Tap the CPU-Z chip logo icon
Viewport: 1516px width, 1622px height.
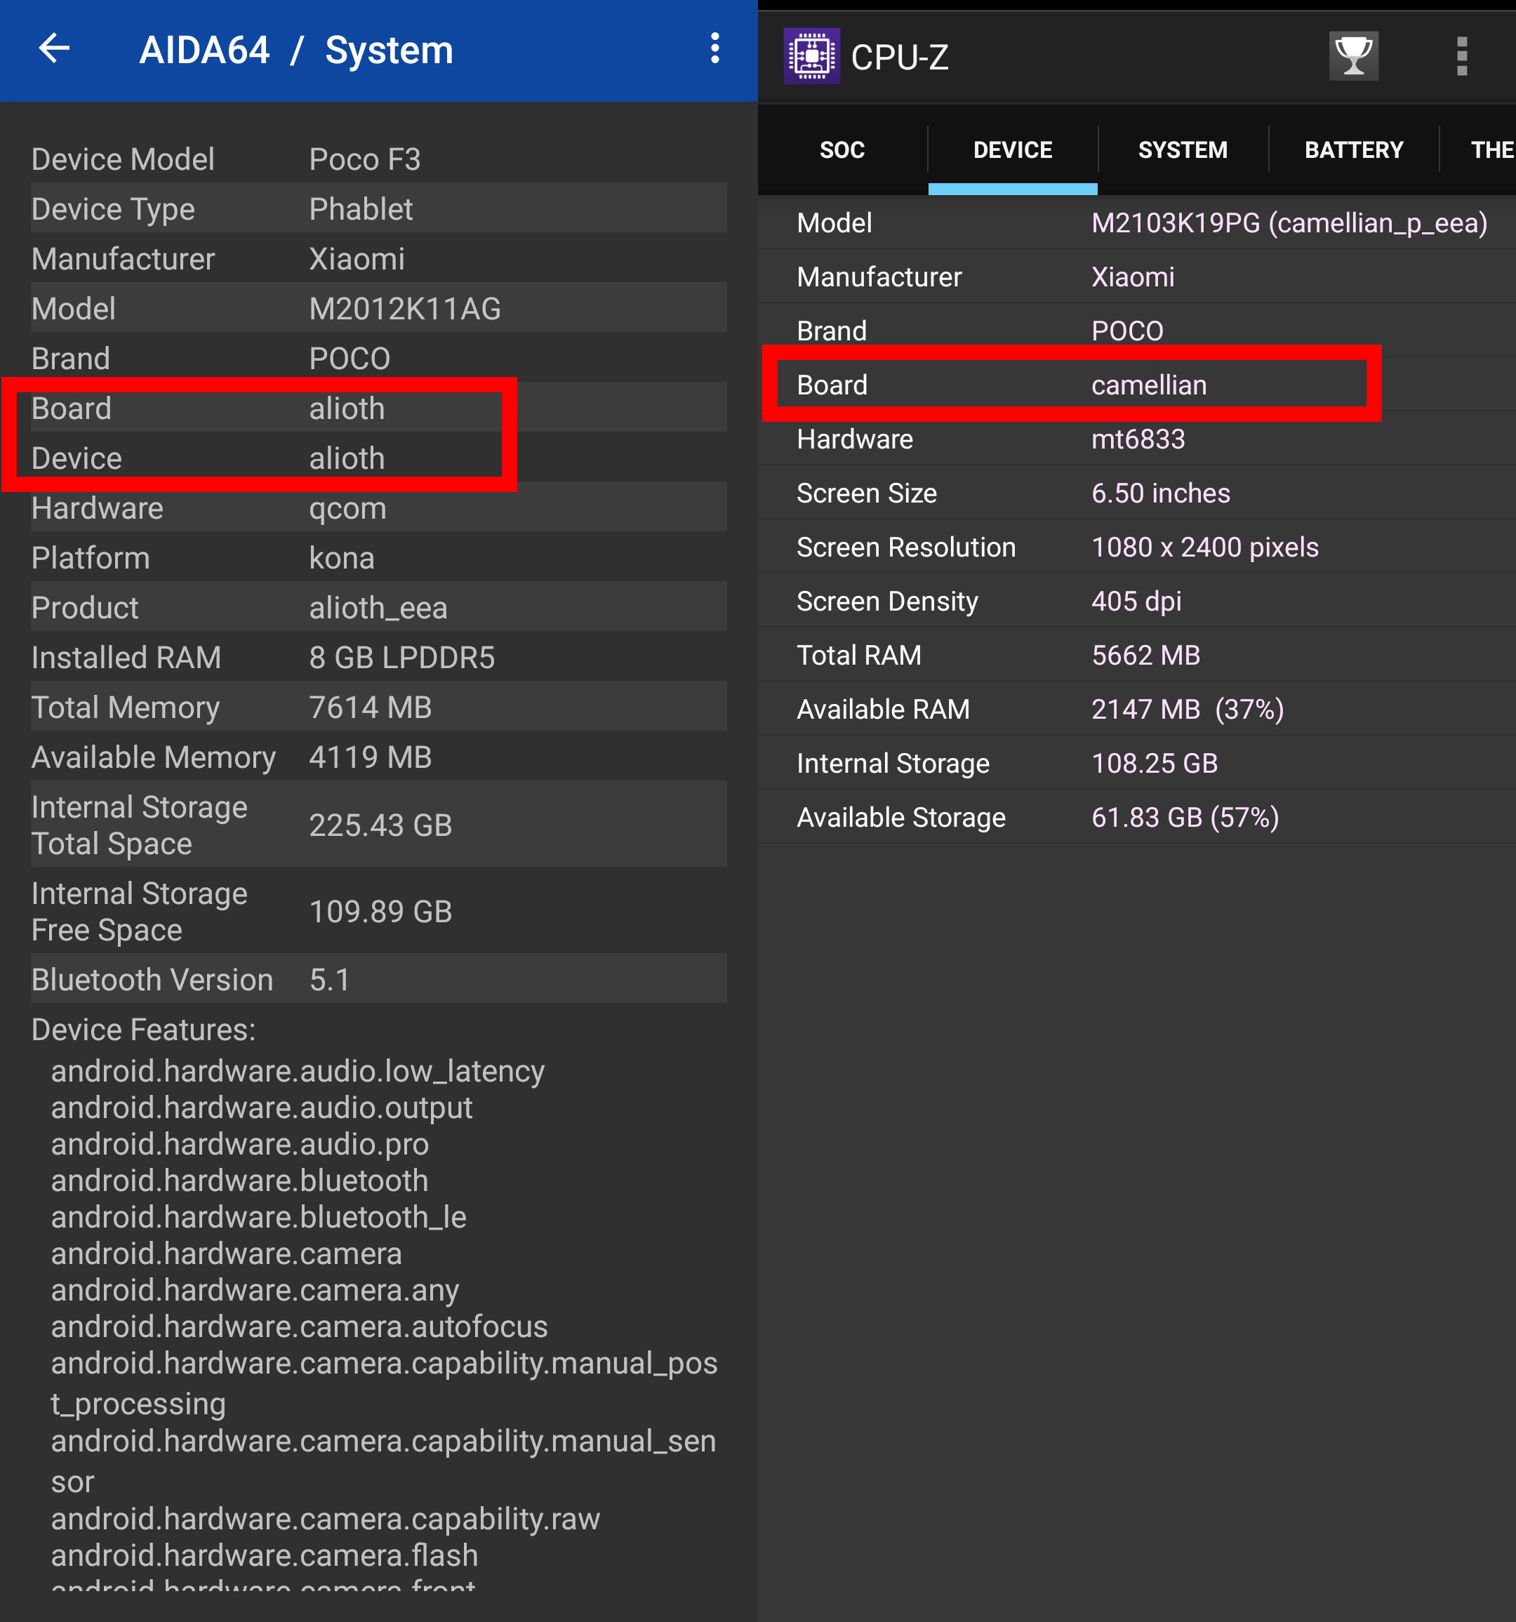pos(811,56)
